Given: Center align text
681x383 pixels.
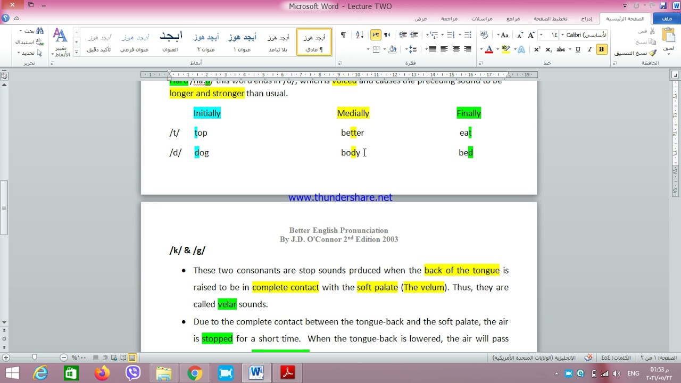Looking at the screenshot, I should click(455, 49).
